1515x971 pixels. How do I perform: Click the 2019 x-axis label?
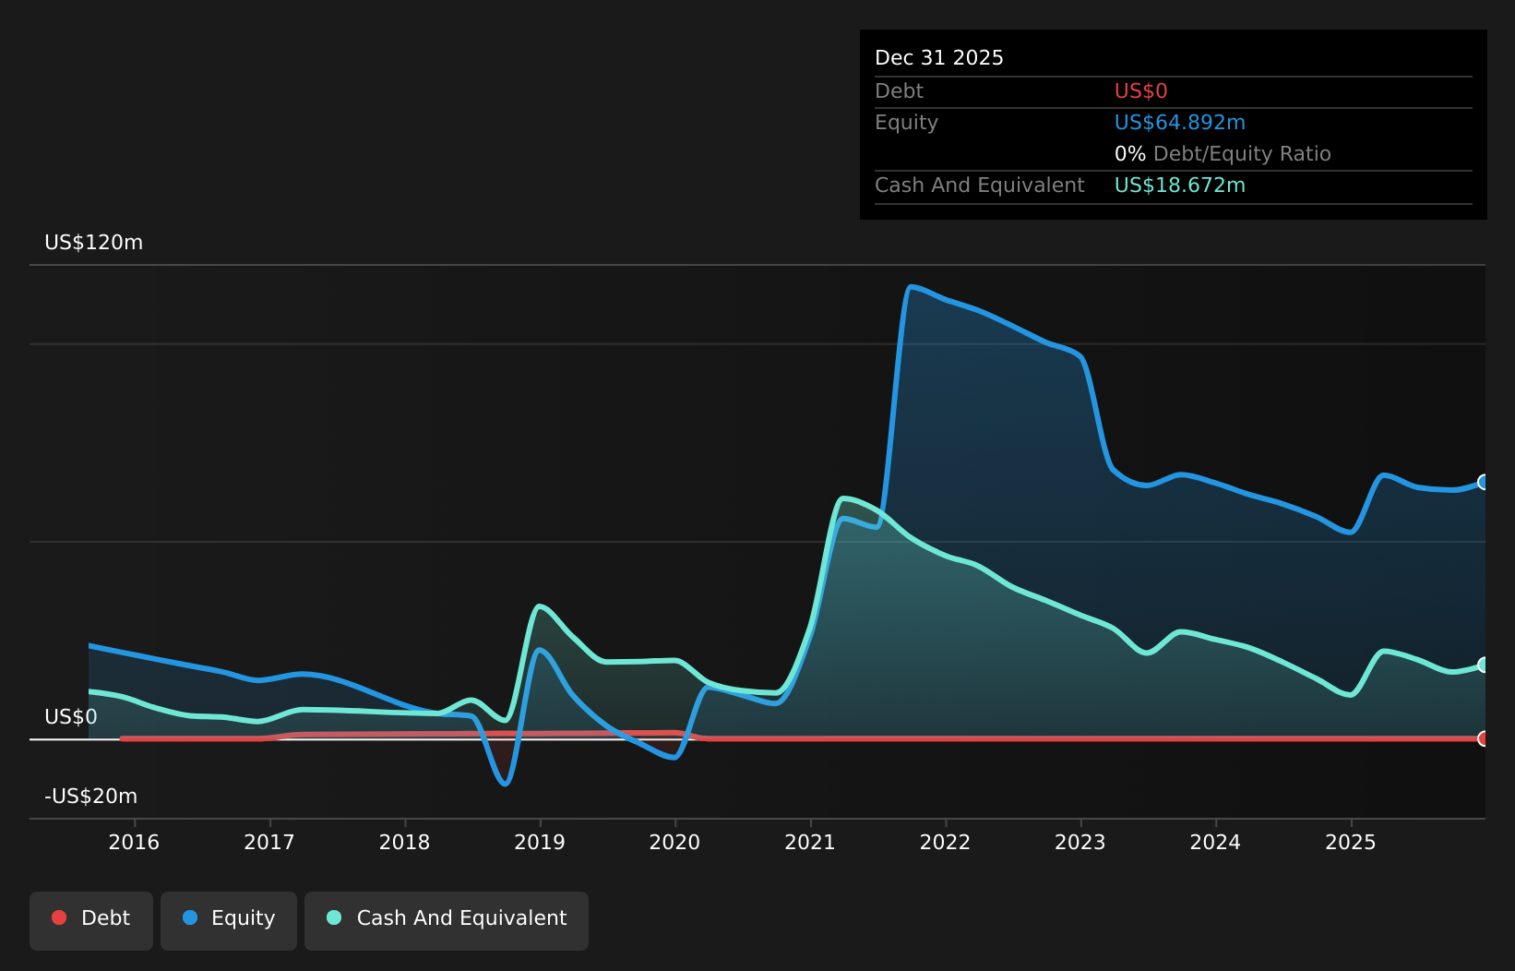tap(540, 842)
